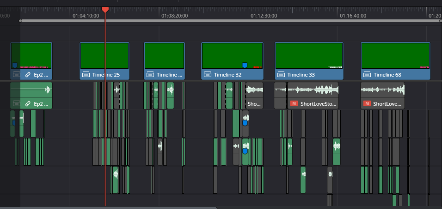This screenshot has height=209, width=442.
Task: Click the 'Timeline 25' clip name label
Action: (106, 75)
